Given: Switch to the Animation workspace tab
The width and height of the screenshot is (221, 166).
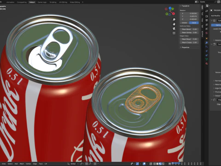Looking at the screenshot, I should click(10, 2).
